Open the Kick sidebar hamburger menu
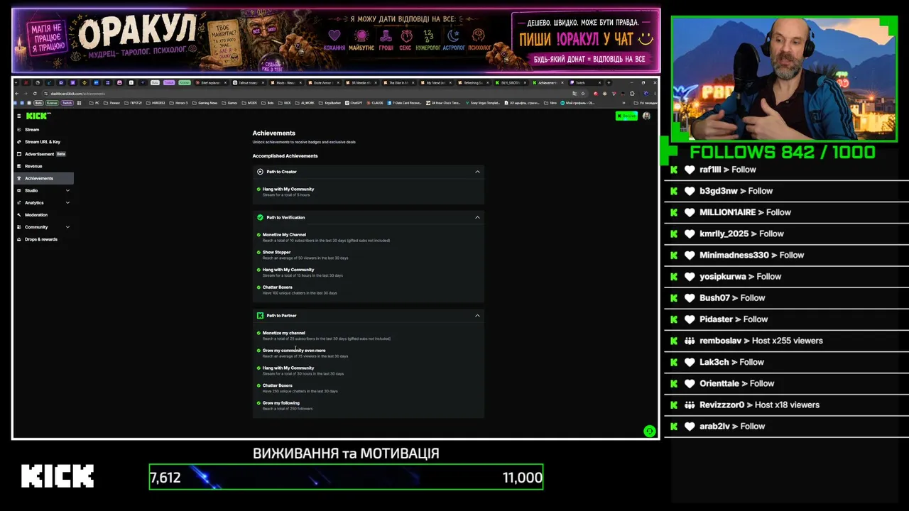The height and width of the screenshot is (511, 909). click(x=19, y=116)
